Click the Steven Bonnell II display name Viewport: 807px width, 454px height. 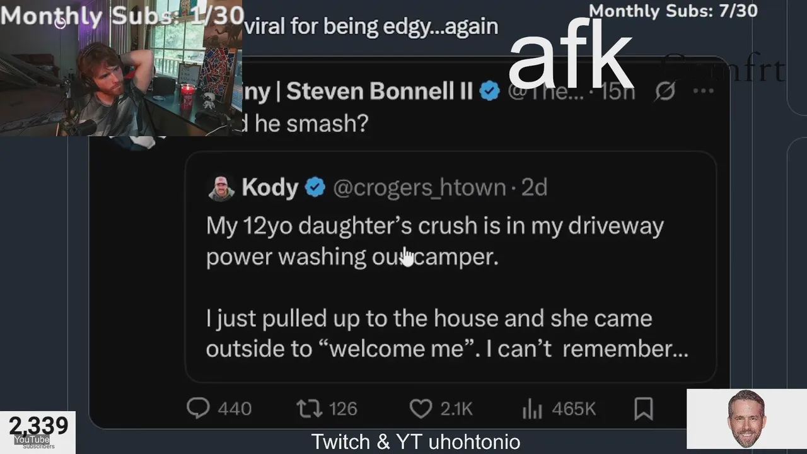tap(380, 91)
